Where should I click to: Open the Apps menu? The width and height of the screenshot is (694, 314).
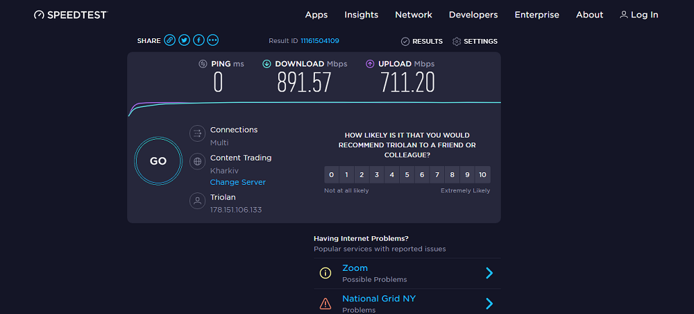point(316,15)
